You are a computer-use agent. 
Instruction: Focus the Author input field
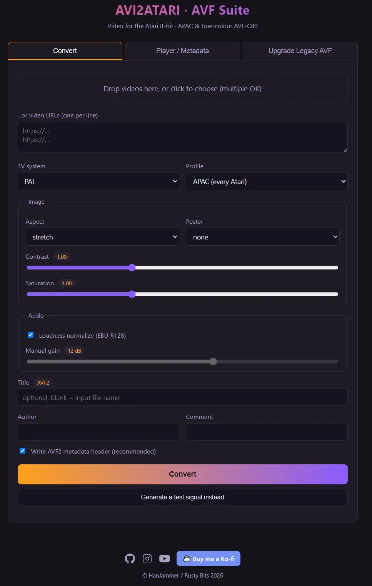click(x=98, y=432)
